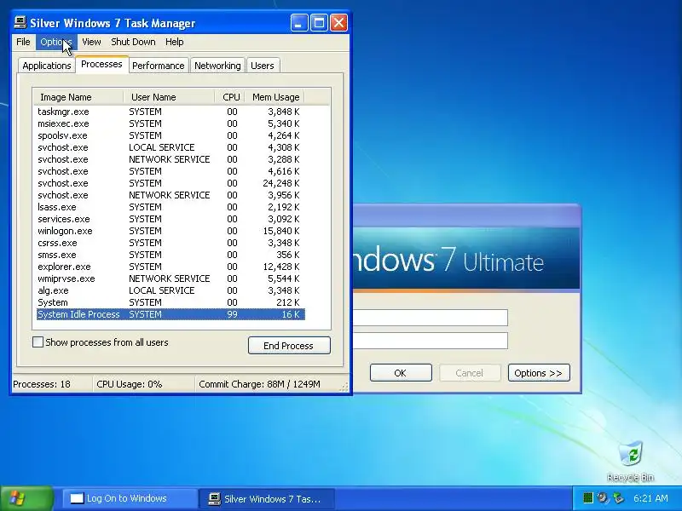682x511 pixels.
Task: Open the Shut Down menu
Action: 133,42
